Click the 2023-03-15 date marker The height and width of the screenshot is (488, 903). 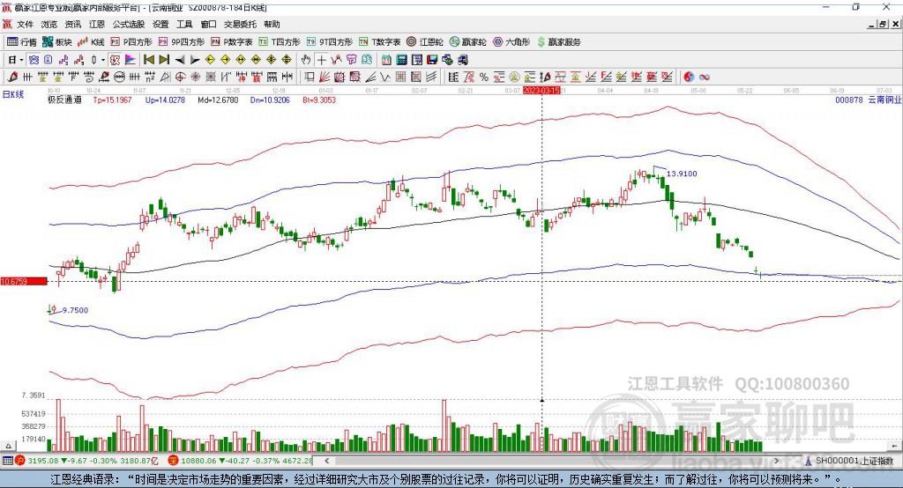point(541,91)
